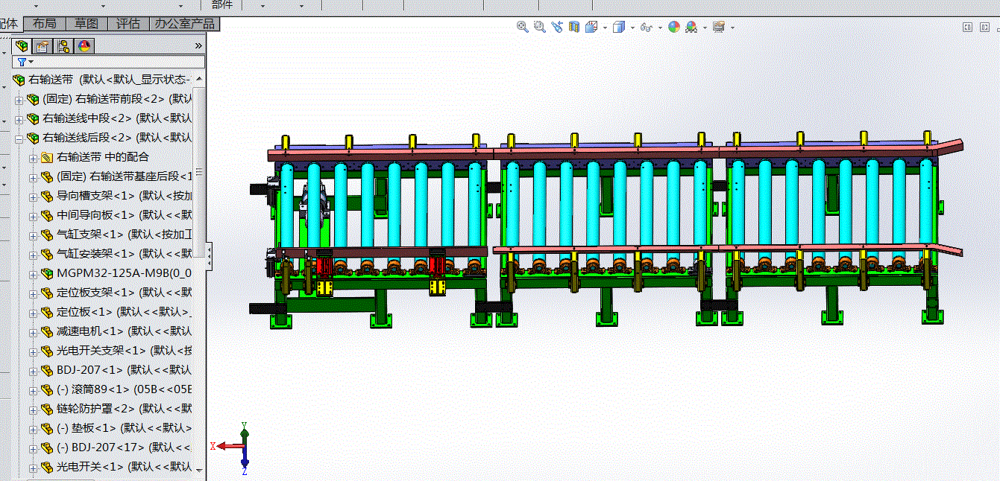Expand the 减速电机<1> component node

tap(34, 331)
